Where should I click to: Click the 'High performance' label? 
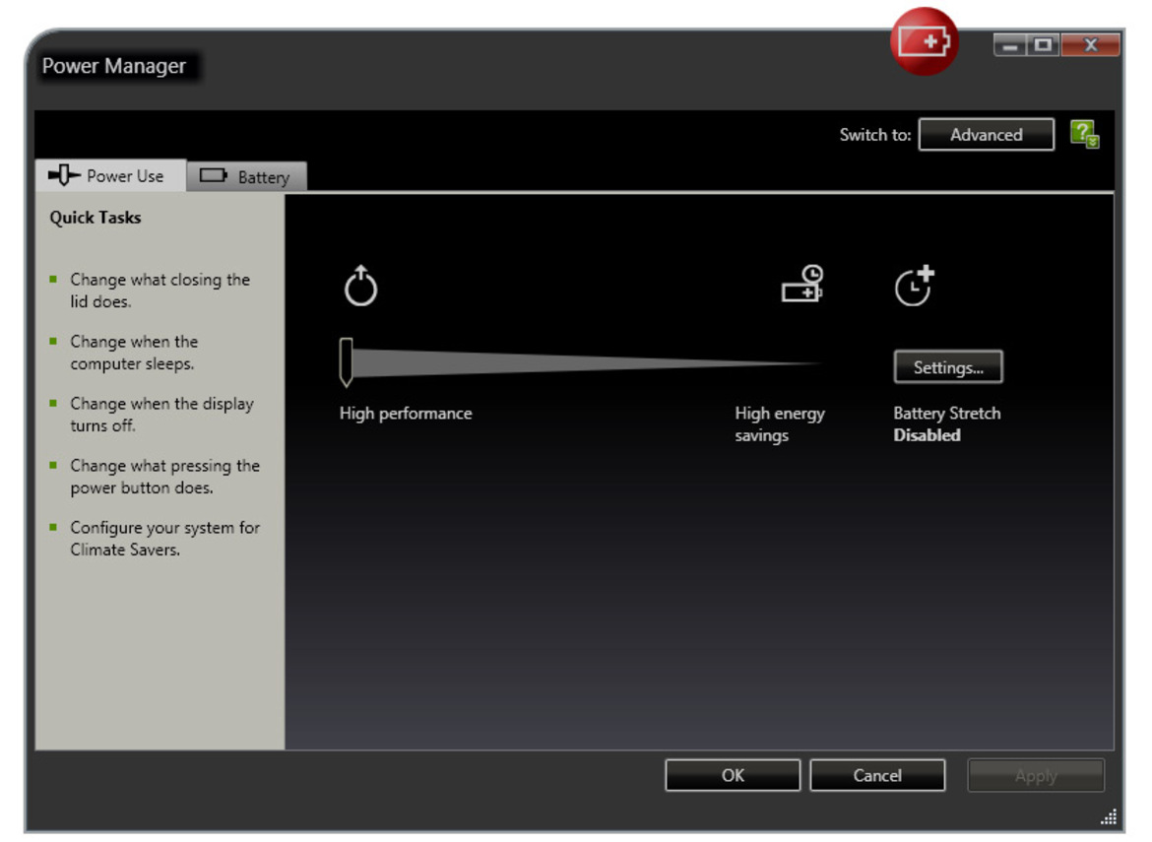[406, 413]
